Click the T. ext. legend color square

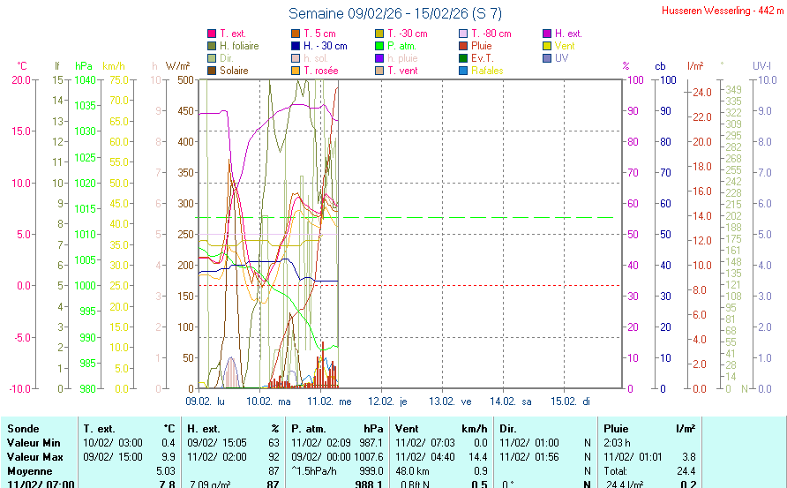212,34
